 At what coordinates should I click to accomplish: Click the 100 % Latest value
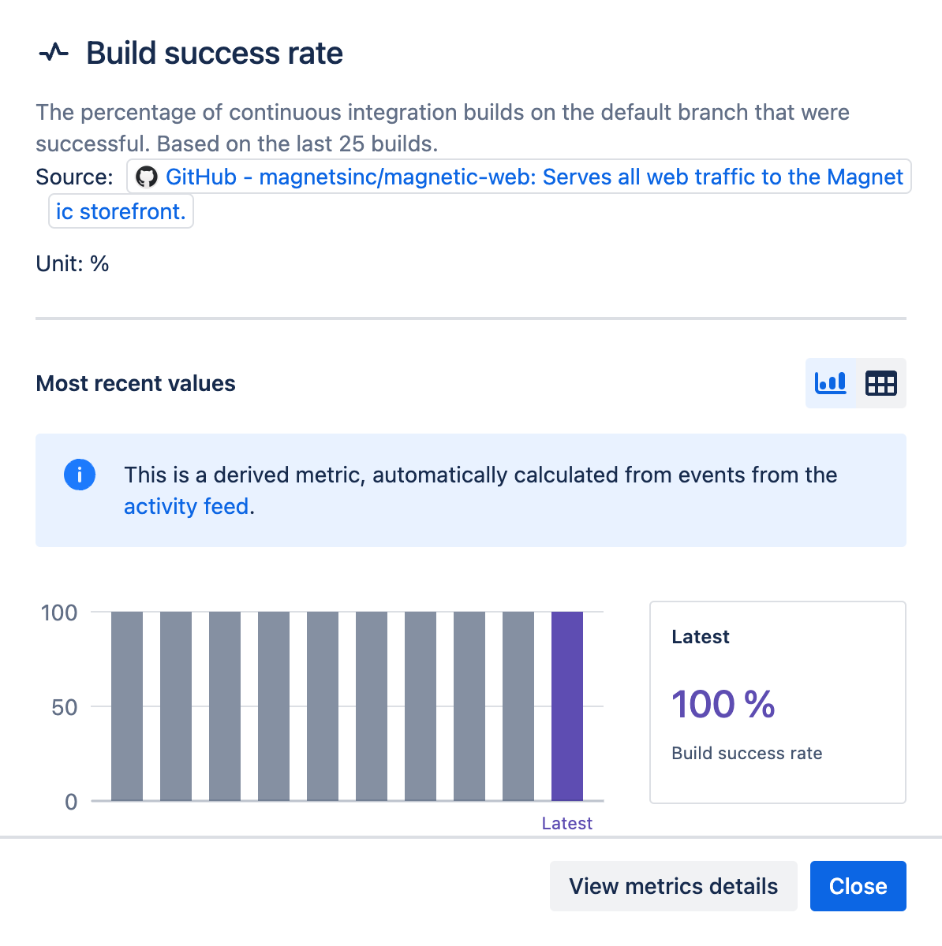pyautogui.click(x=723, y=704)
